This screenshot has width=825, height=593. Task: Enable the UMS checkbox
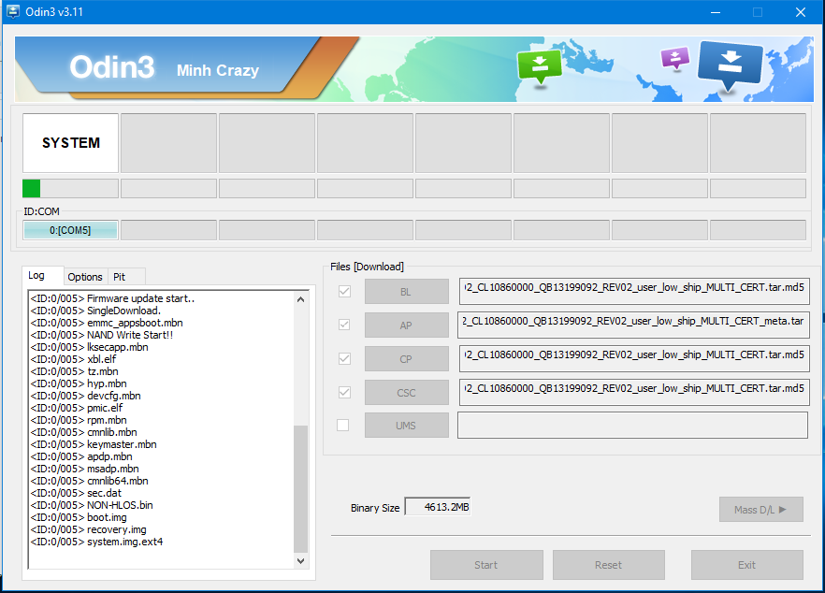point(342,426)
